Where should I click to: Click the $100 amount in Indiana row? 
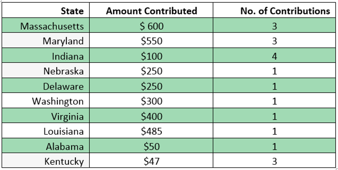pos(152,56)
